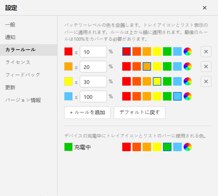Choose yellow for the 20% rule
Viewport: 218px width, 196px height.
pyautogui.click(x=157, y=66)
